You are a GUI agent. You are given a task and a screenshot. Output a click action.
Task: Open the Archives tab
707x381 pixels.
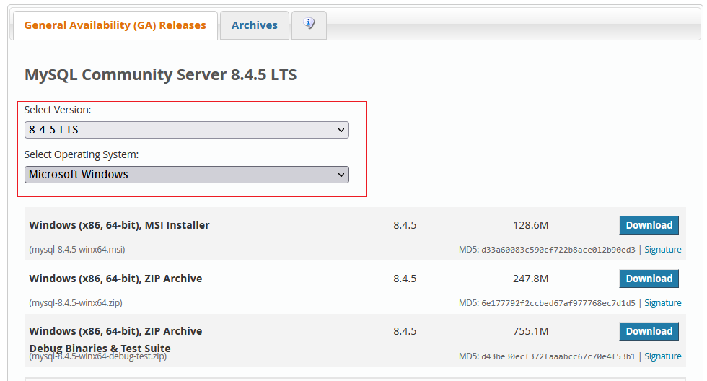(x=254, y=25)
